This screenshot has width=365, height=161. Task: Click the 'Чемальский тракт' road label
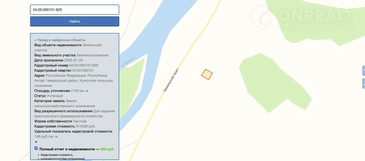click(x=171, y=80)
